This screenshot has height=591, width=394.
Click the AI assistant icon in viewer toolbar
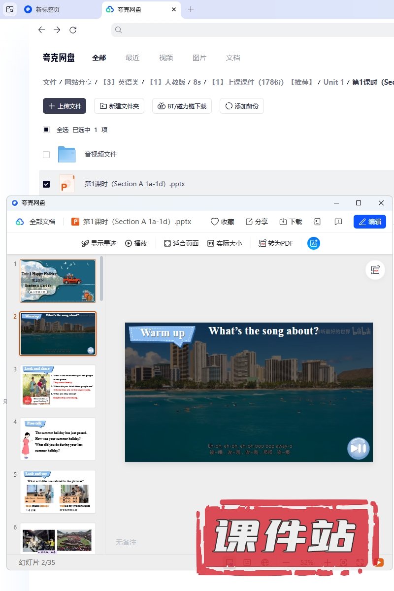click(x=314, y=243)
